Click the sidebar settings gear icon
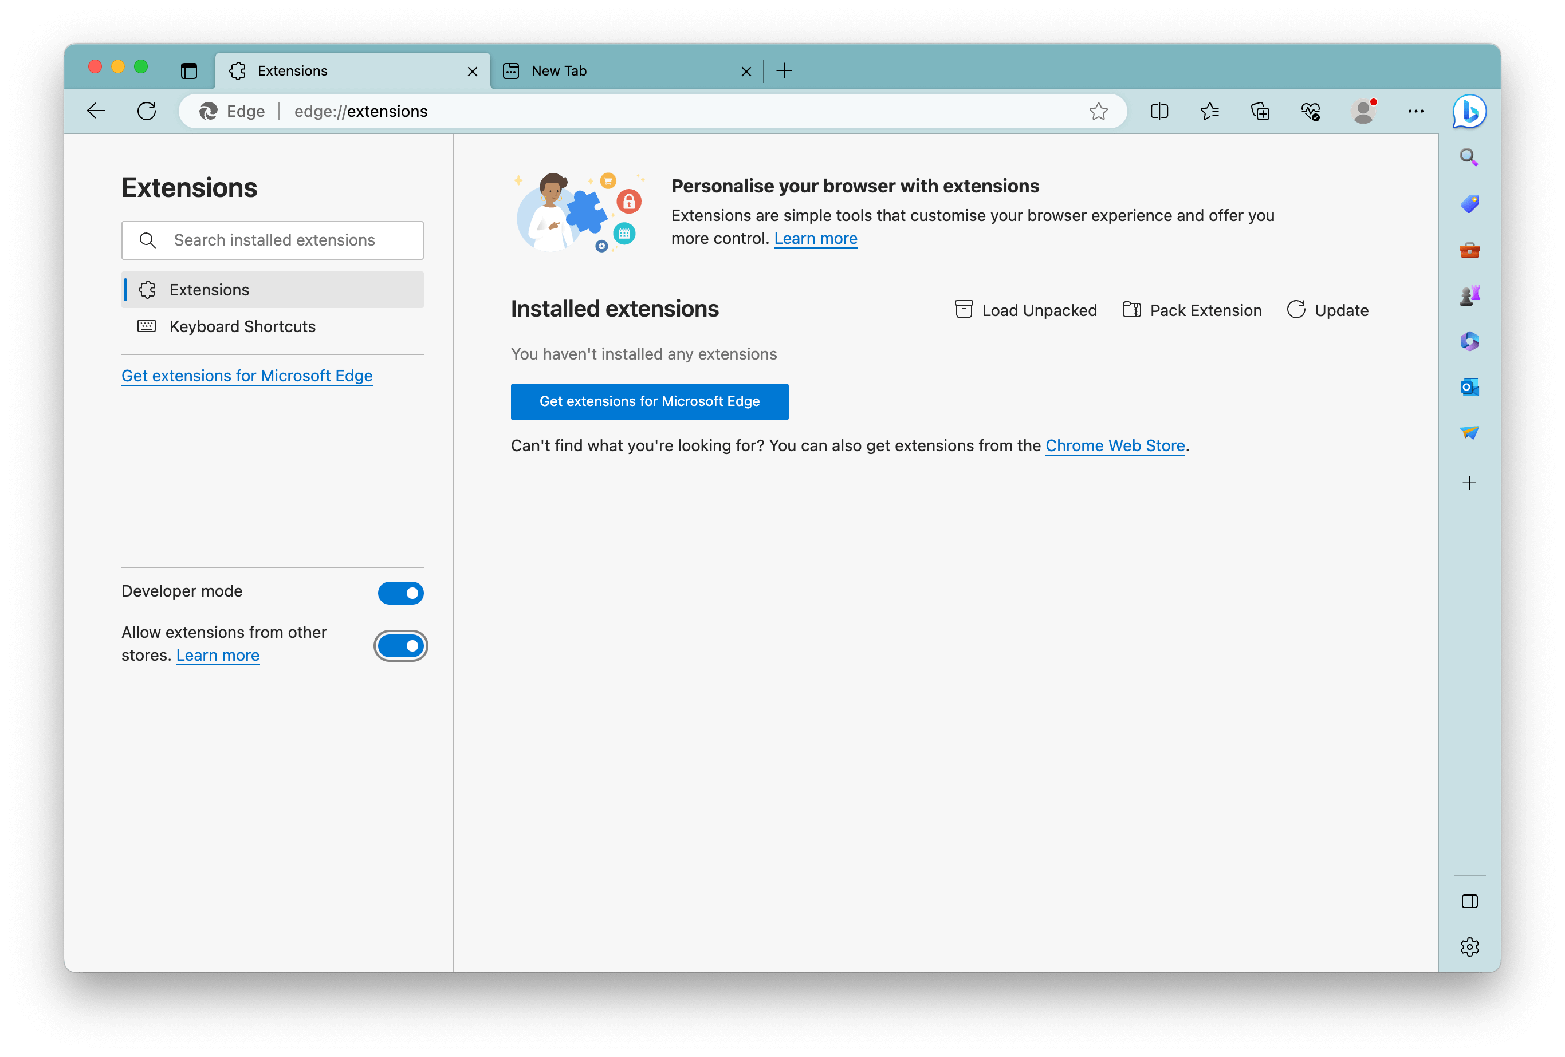Image resolution: width=1565 pixels, height=1057 pixels. 1469,946
